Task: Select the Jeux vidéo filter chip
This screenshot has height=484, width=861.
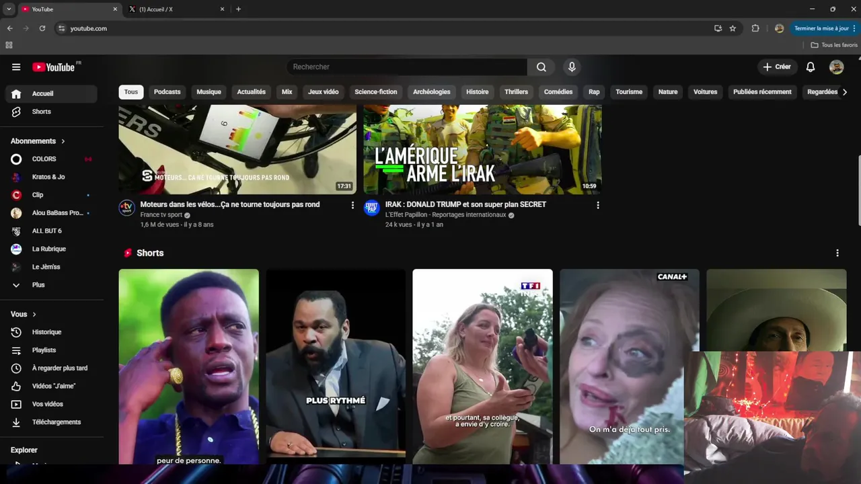Action: point(324,91)
